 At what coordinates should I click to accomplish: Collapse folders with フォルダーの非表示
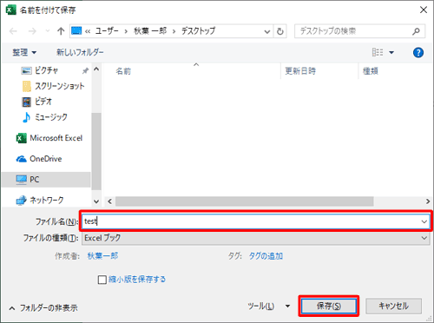(x=43, y=308)
